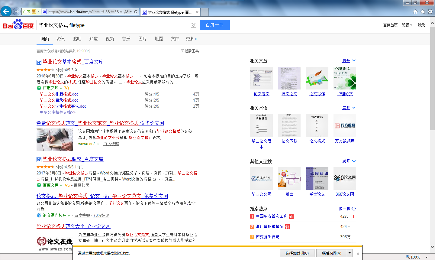Screen dimensions: 435x260
Task: Expand the 更多» menu
Action: tap(192, 39)
